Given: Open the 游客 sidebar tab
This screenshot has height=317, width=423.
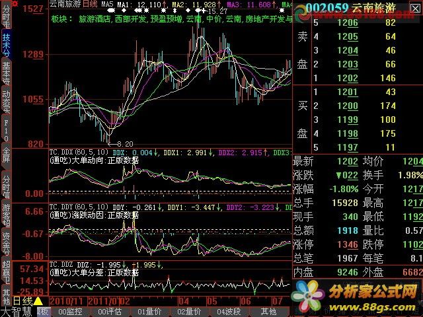Looking at the screenshot, I should pos(6,215).
